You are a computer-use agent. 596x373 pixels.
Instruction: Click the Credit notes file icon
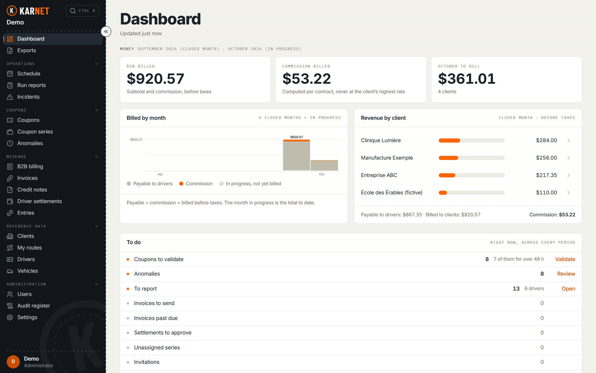point(10,189)
